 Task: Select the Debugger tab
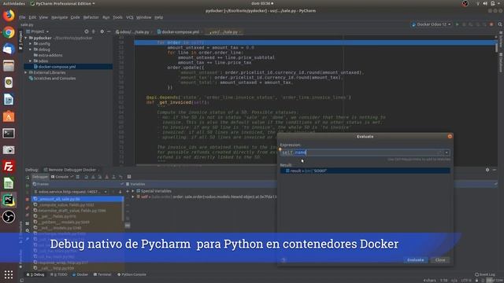[40, 177]
